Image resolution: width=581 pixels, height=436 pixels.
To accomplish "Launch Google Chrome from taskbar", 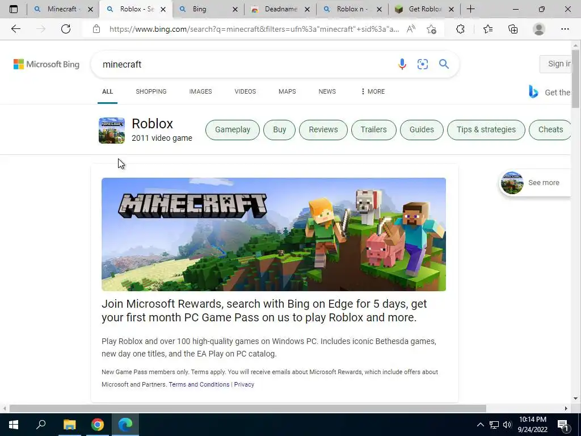I will click(98, 425).
